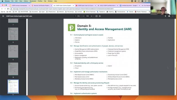Zoom out the PDF with minus button

[83, 16]
